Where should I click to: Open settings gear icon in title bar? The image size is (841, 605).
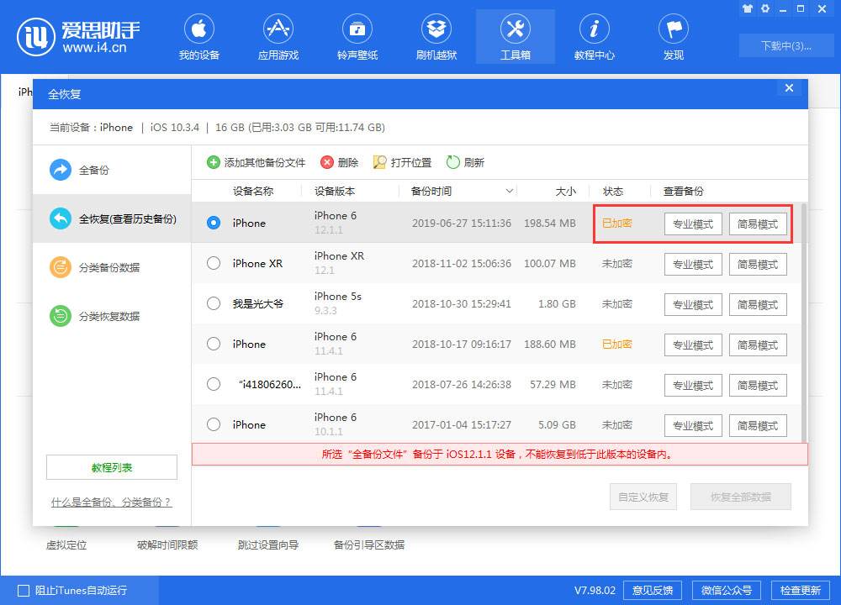[765, 8]
